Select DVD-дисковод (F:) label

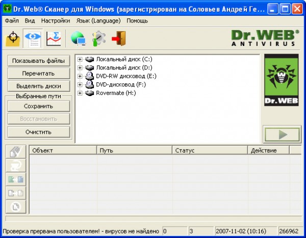121,84
